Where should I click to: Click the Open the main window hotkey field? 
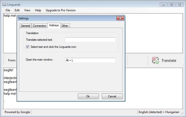(90, 60)
